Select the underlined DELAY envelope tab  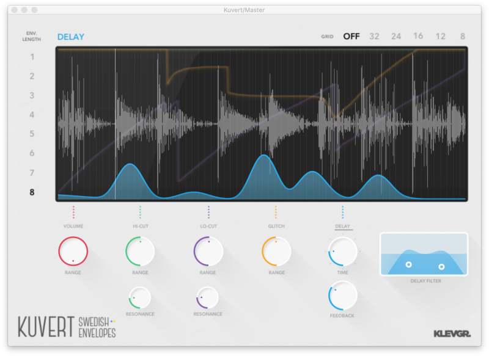coord(343,226)
